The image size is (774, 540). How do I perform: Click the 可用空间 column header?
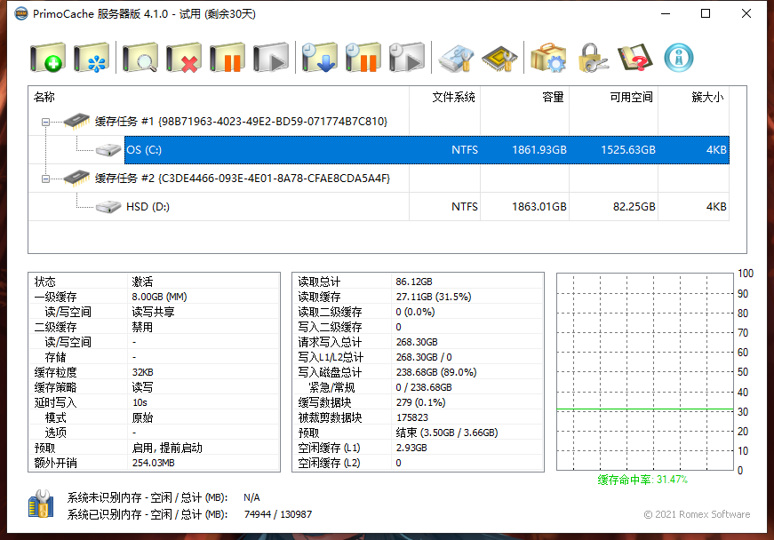[x=631, y=97]
